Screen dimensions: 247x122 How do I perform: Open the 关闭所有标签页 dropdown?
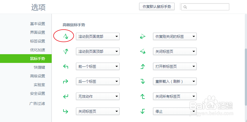coord(175,96)
